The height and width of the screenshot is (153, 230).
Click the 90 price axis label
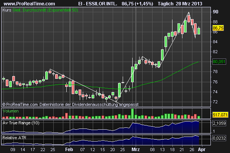215,12
